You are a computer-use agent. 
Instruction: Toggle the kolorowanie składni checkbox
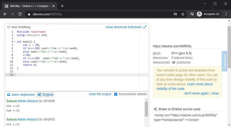116,94
